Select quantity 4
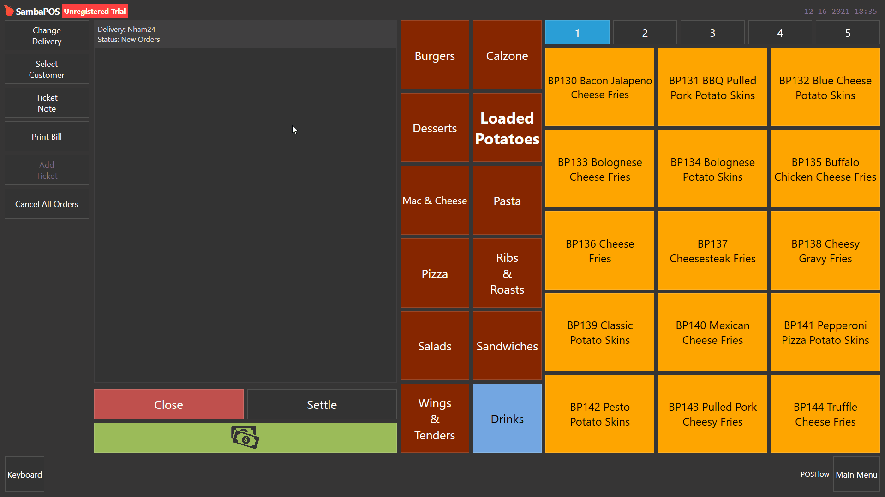Viewport: 885px width, 497px height. 780,33
